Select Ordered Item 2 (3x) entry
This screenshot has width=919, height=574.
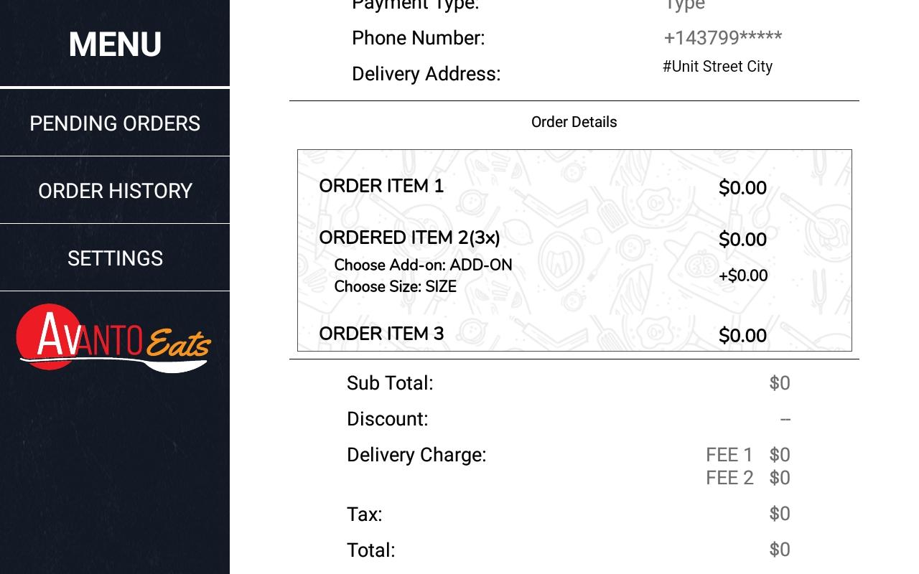click(409, 237)
